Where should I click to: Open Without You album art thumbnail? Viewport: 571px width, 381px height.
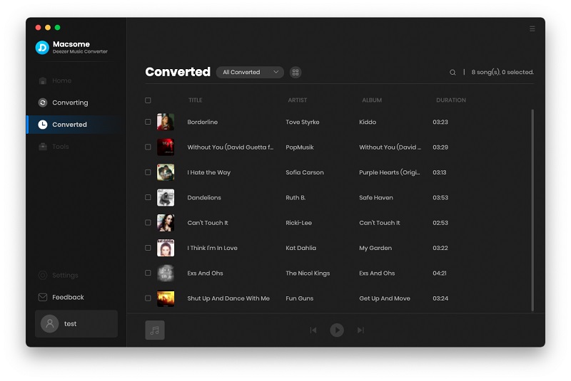[x=166, y=147]
